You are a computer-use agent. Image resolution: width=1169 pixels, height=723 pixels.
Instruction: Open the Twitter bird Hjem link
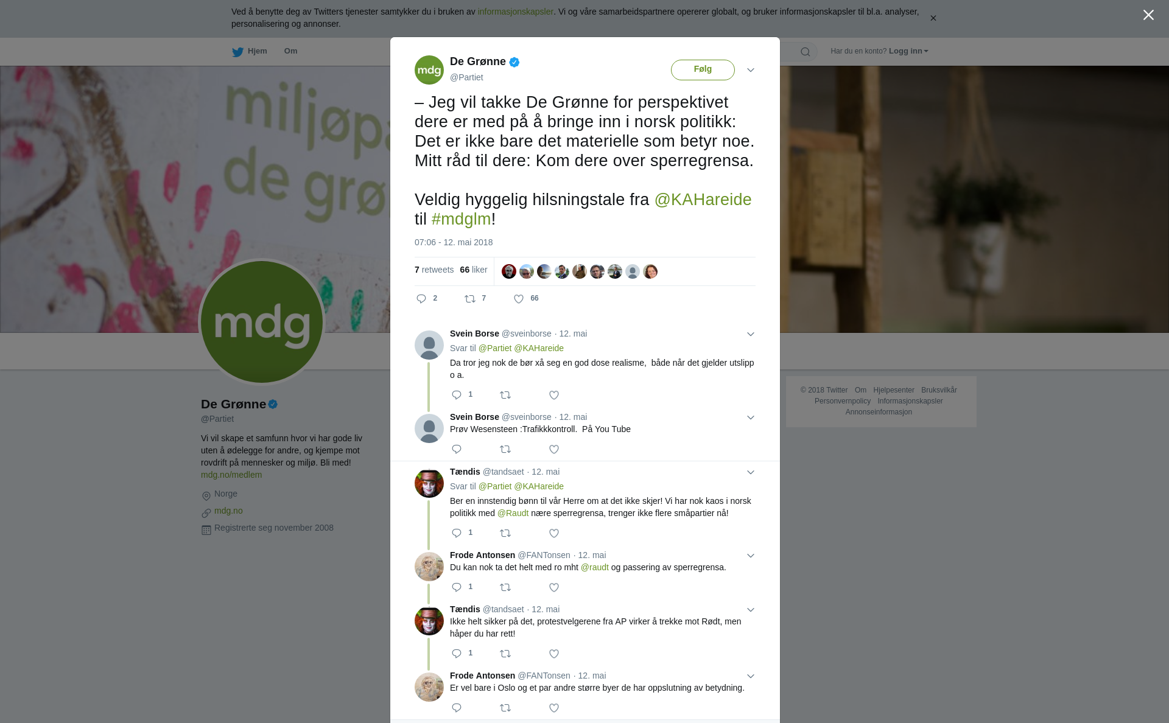point(250,51)
